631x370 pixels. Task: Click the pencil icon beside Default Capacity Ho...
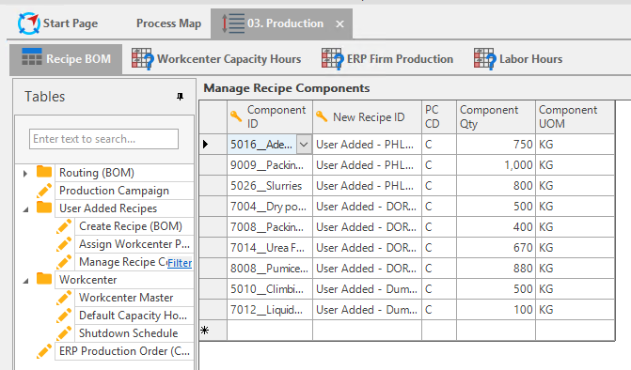click(64, 315)
